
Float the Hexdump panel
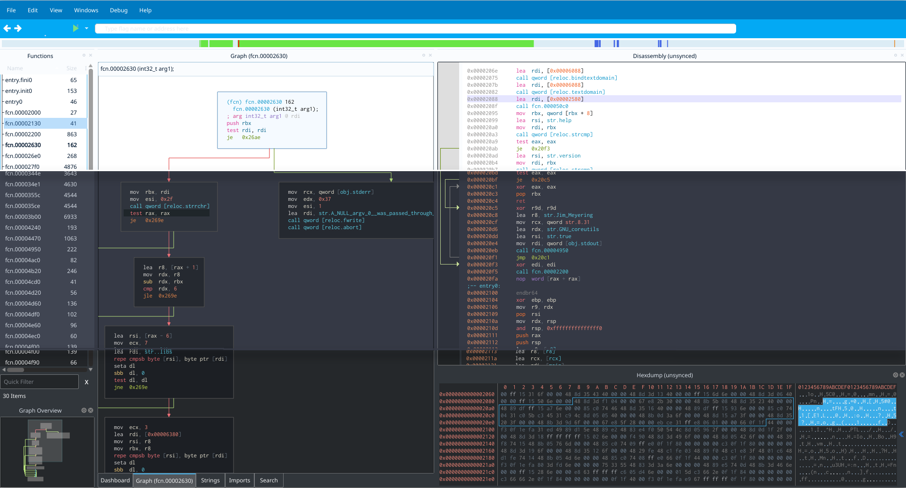895,375
